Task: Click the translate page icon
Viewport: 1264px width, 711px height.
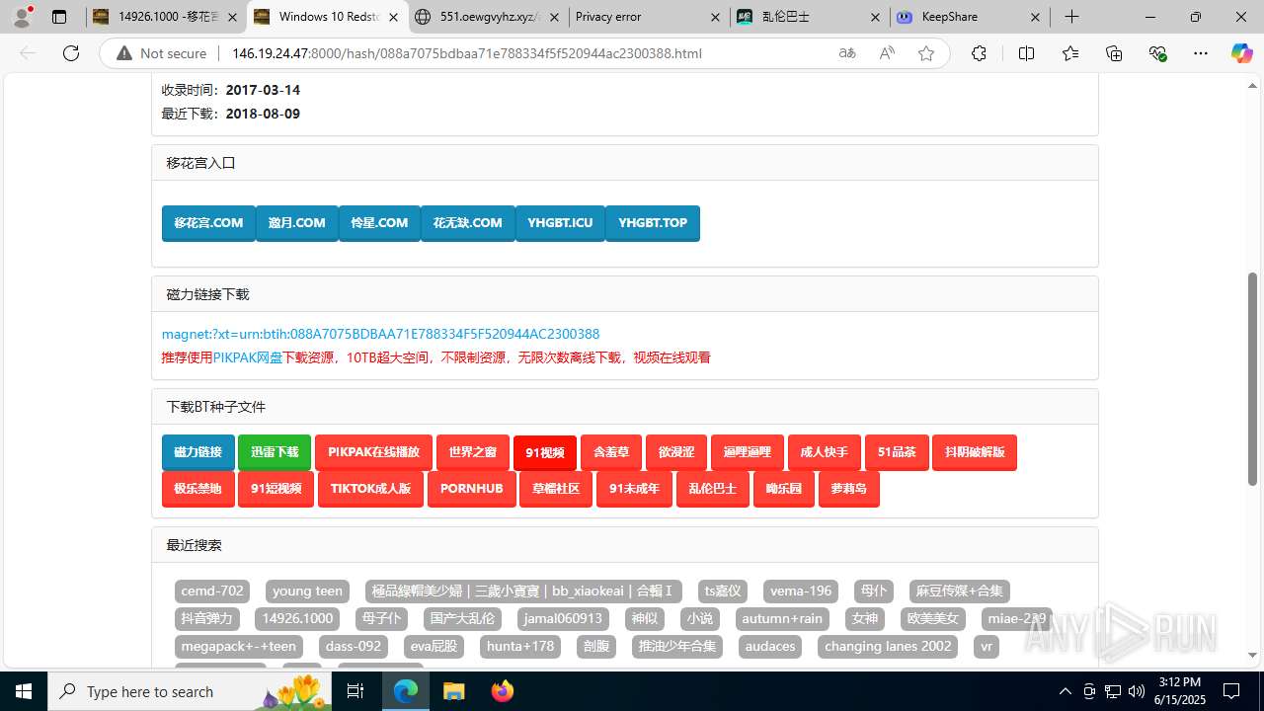Action: [847, 53]
